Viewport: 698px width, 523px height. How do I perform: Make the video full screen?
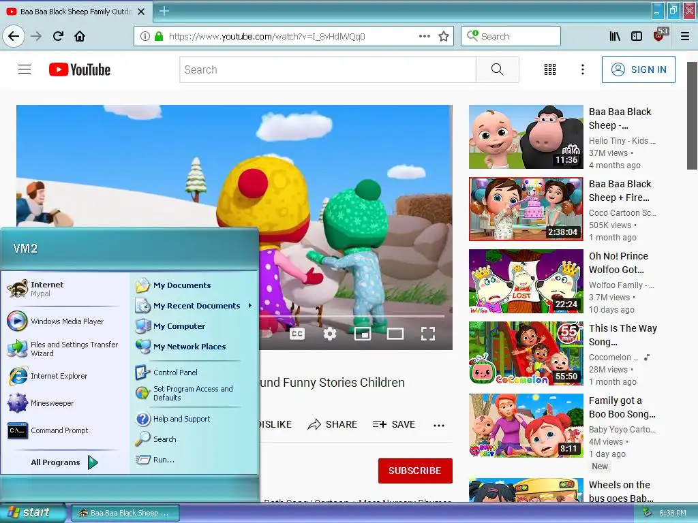click(x=428, y=334)
